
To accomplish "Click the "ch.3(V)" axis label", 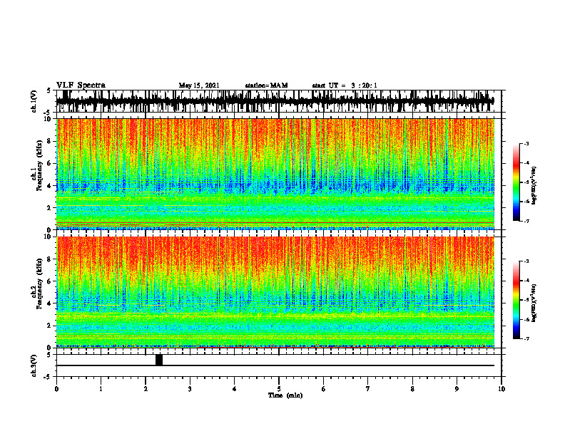I will [x=34, y=365].
